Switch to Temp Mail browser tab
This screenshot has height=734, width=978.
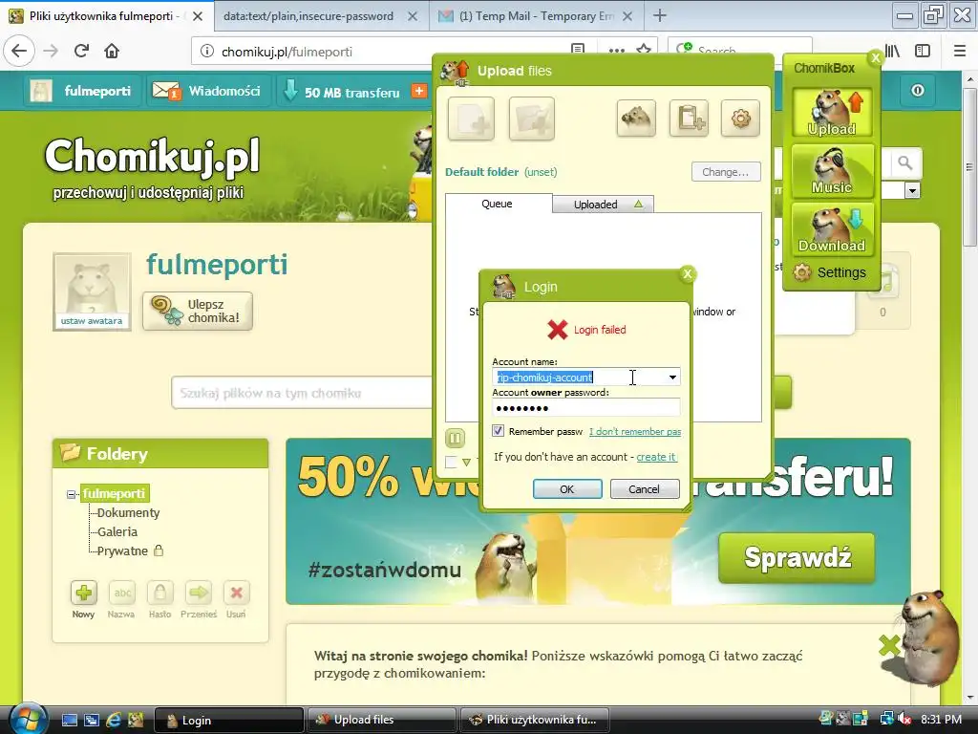click(x=537, y=16)
